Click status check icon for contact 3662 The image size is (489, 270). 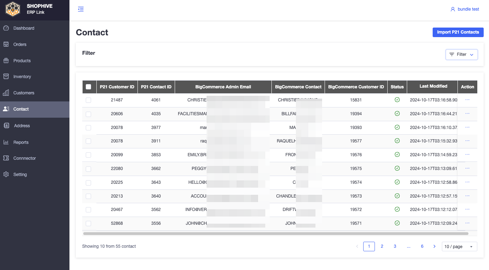[397, 169]
